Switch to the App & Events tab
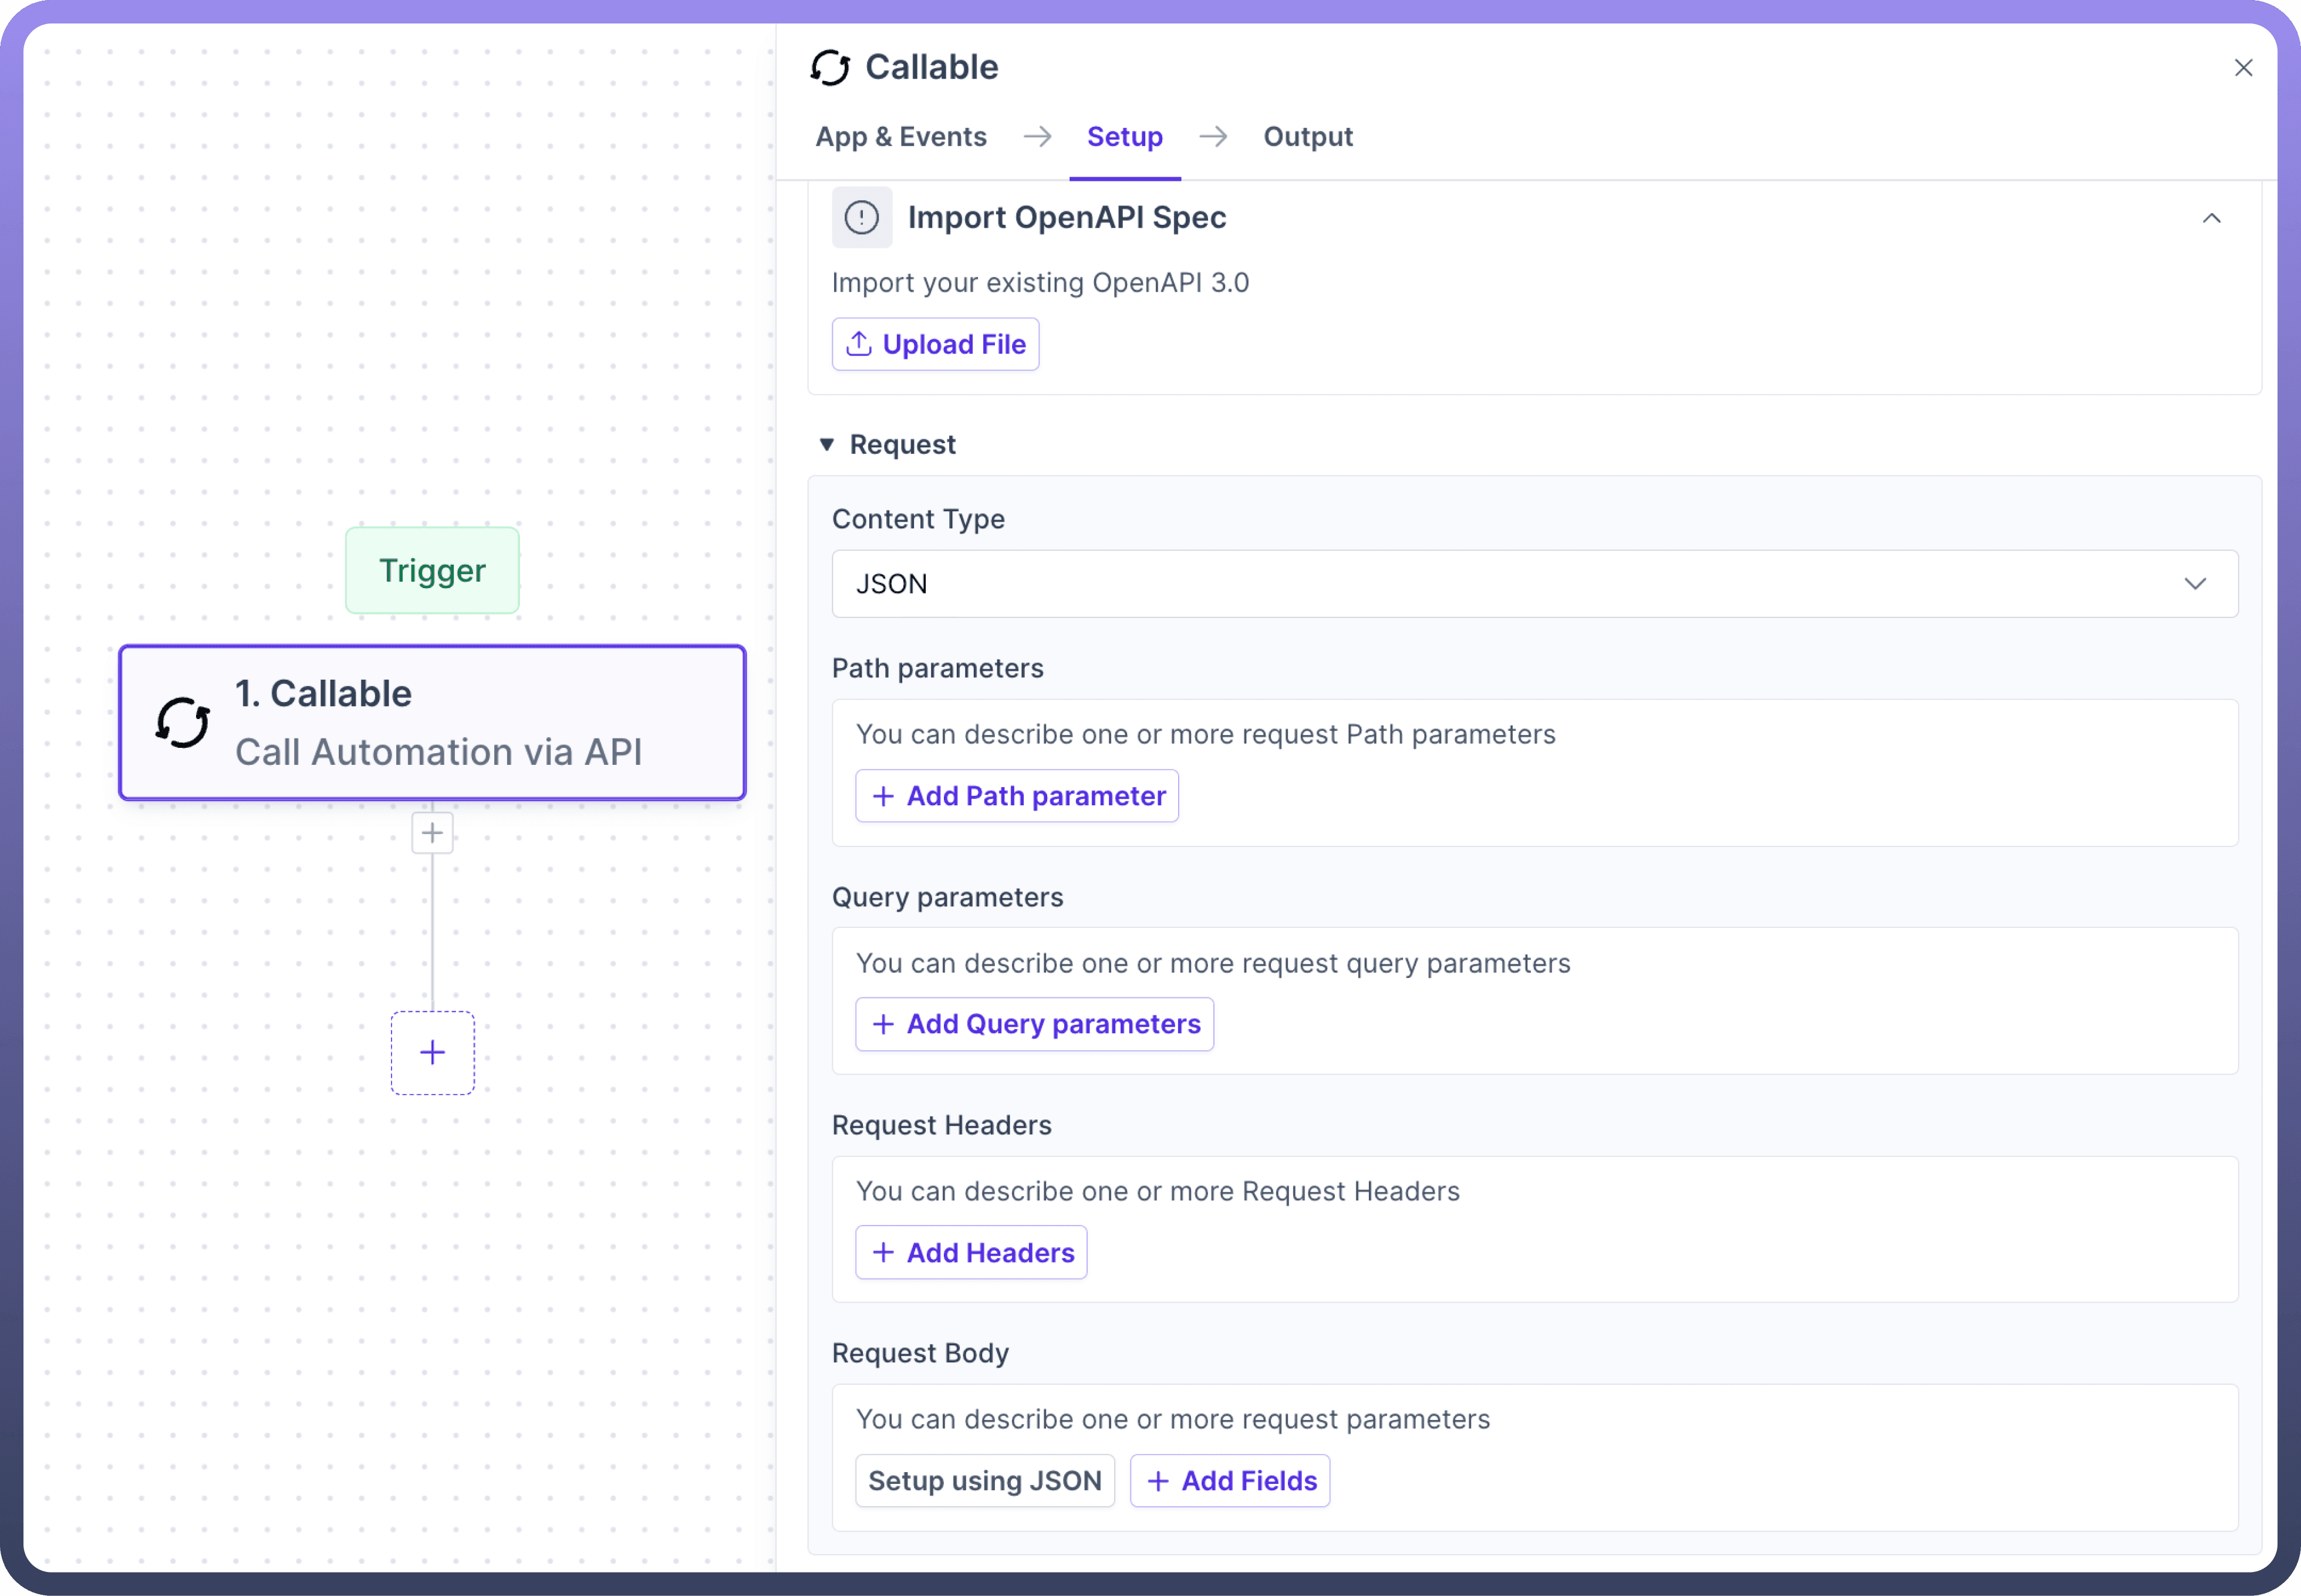The width and height of the screenshot is (2301, 1596). 901,136
